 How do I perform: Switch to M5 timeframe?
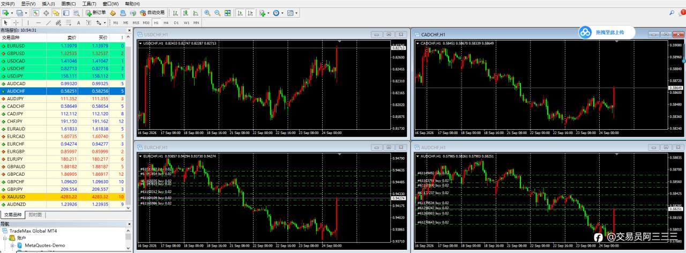pyautogui.click(x=125, y=23)
